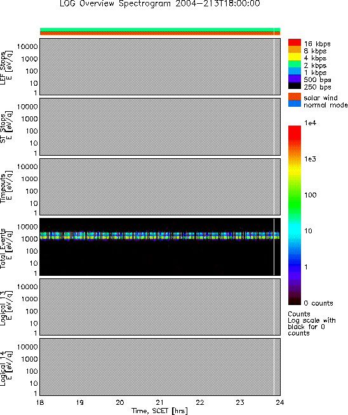The width and height of the screenshot is (348, 415).
Task: Click the '1 kbps' legend label
Action: [x=315, y=72]
